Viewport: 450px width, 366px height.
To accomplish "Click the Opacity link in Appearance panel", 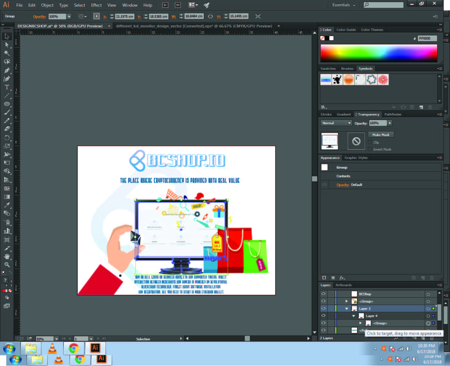I will 343,185.
